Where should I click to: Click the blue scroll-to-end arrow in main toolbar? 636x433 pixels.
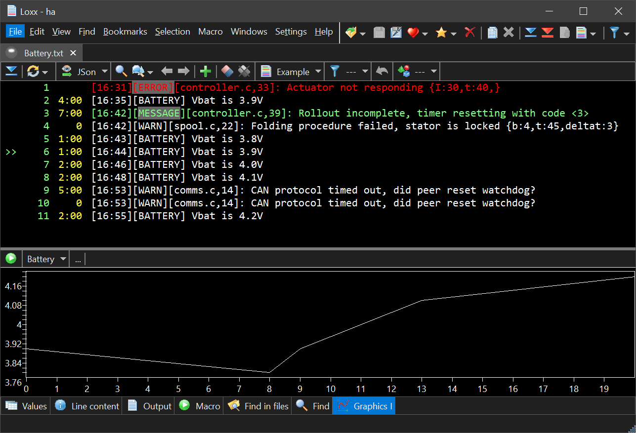point(531,33)
